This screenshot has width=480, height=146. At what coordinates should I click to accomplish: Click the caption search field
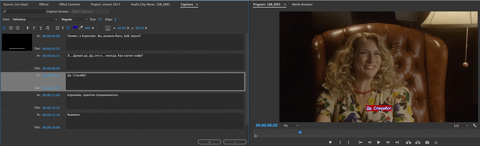click(x=24, y=12)
